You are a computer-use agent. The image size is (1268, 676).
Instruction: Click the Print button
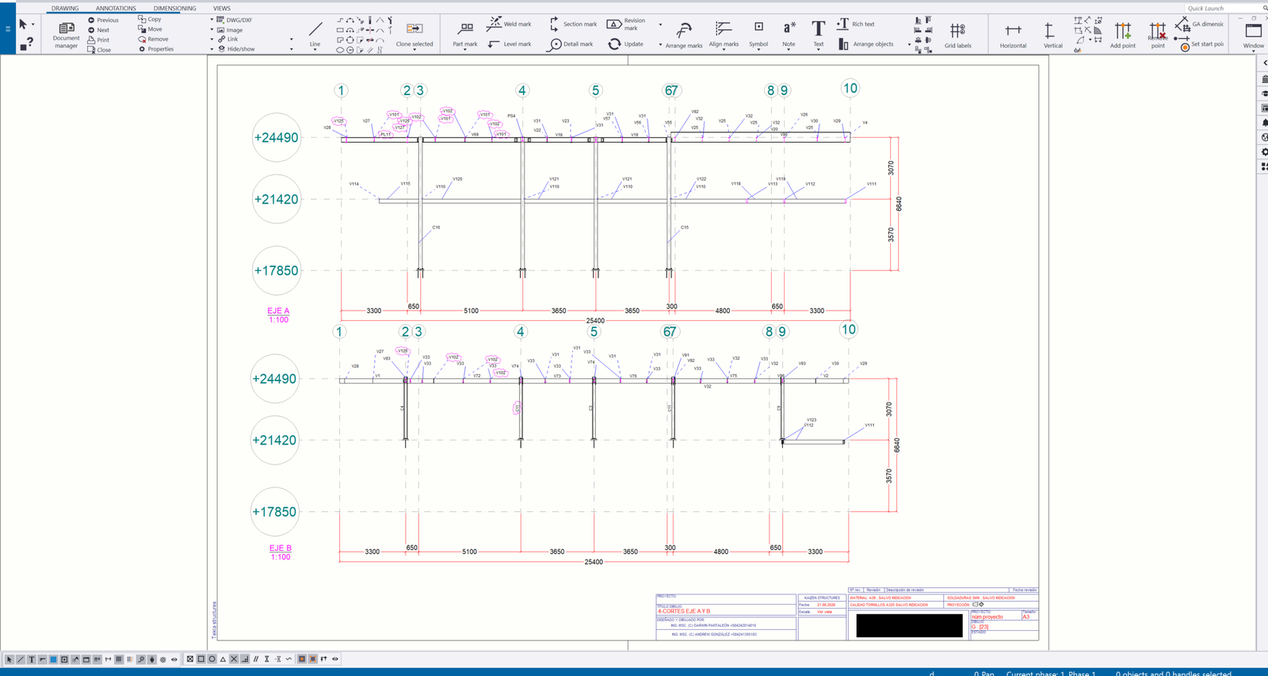(x=99, y=40)
